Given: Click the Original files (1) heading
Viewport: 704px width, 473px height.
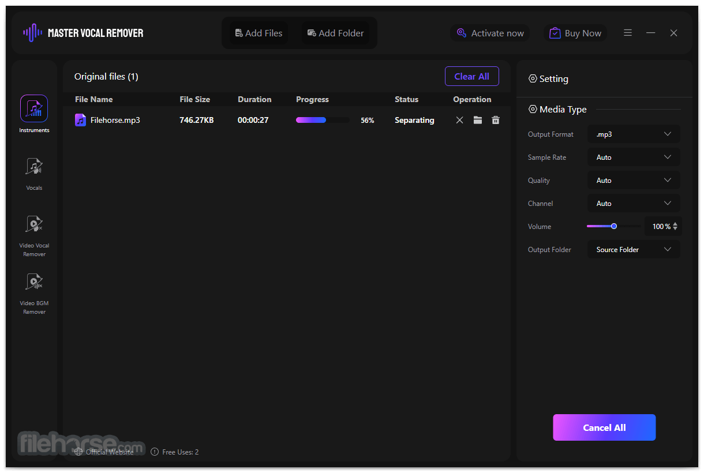Looking at the screenshot, I should pyautogui.click(x=106, y=76).
